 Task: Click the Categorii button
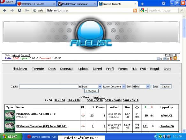91,91
